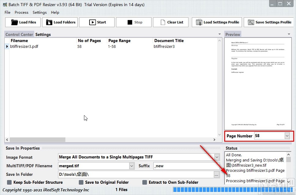The height and width of the screenshot is (195, 296).
Task: Browse with the Save In Folder ellipsis button
Action: [x=217, y=174]
